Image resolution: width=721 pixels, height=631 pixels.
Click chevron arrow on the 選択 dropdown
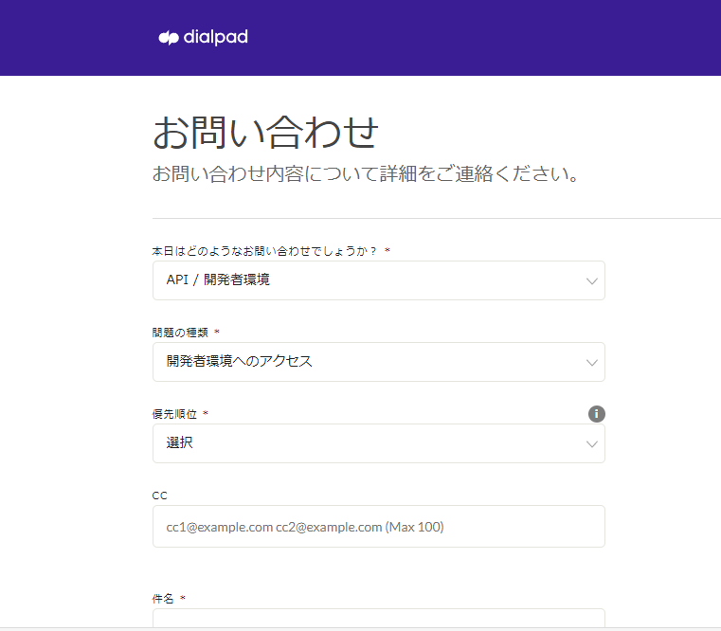(x=592, y=444)
